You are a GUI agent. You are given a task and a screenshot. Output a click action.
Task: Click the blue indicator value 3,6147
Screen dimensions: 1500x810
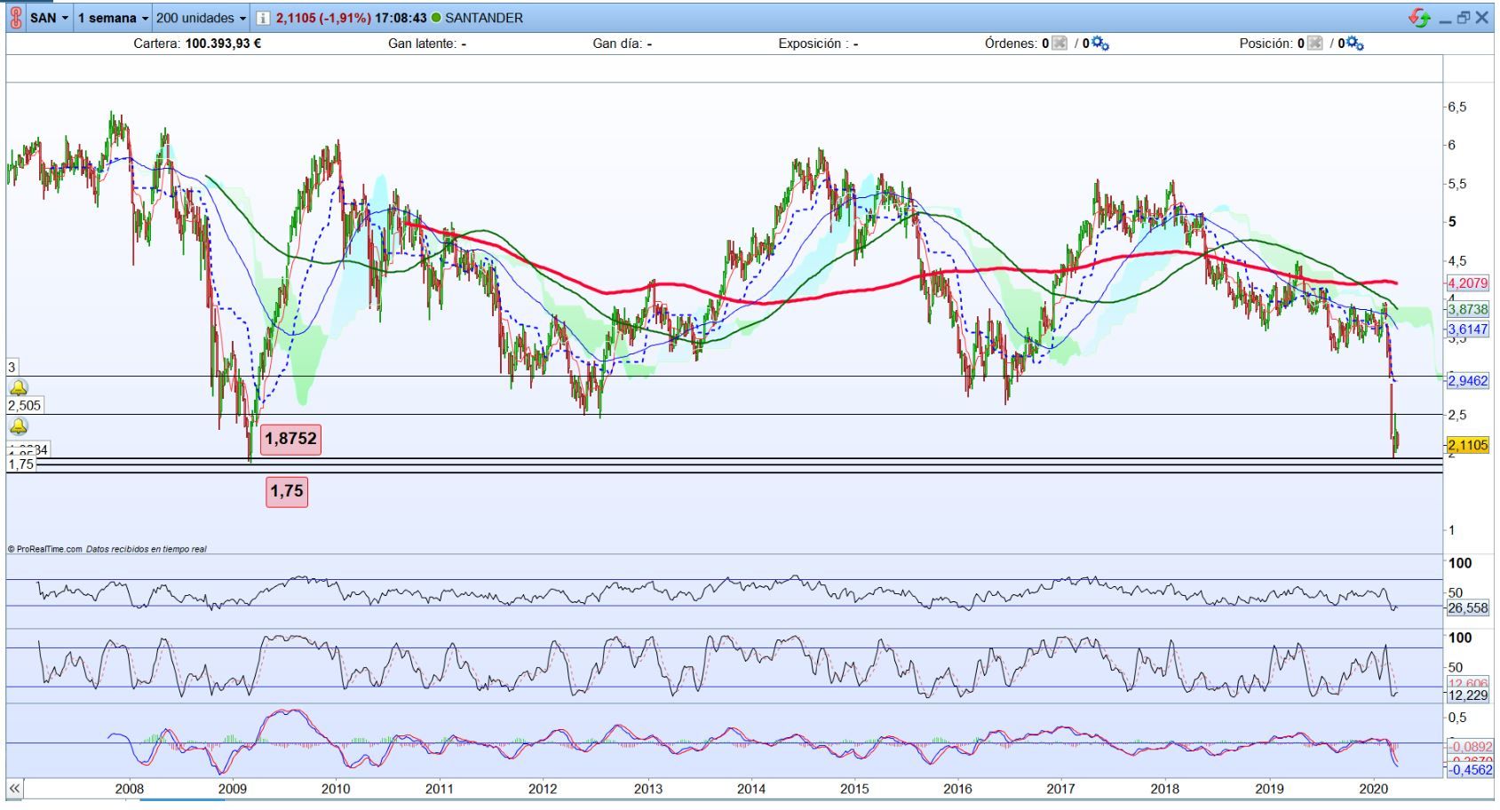point(1468,330)
